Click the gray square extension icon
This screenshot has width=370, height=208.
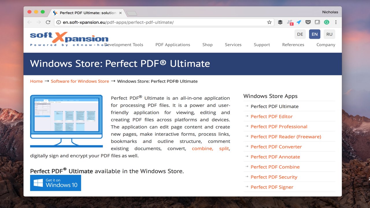point(317,22)
